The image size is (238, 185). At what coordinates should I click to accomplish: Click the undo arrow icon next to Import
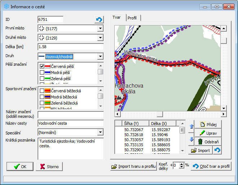click(x=217, y=151)
